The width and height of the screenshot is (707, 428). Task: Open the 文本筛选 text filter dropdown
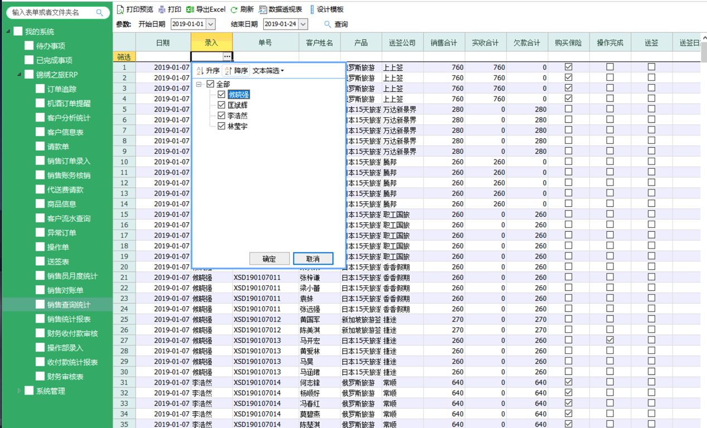coord(268,71)
